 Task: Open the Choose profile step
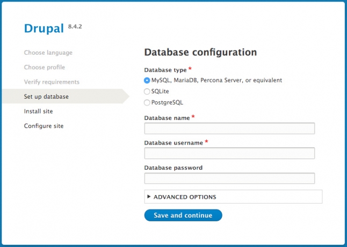(x=45, y=68)
